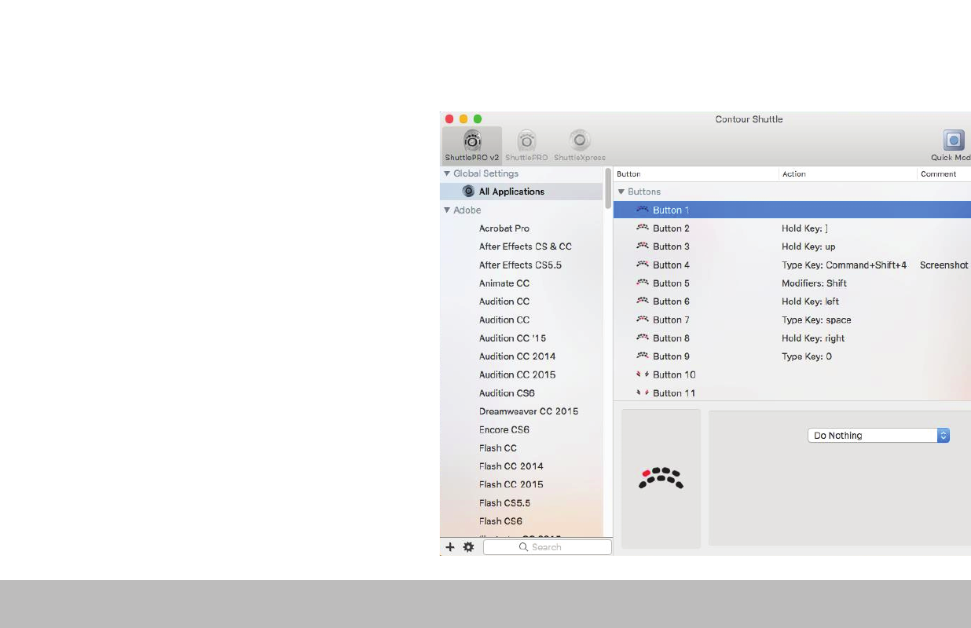Click the Button 3 layout icon
The height and width of the screenshot is (628, 971).
click(643, 246)
